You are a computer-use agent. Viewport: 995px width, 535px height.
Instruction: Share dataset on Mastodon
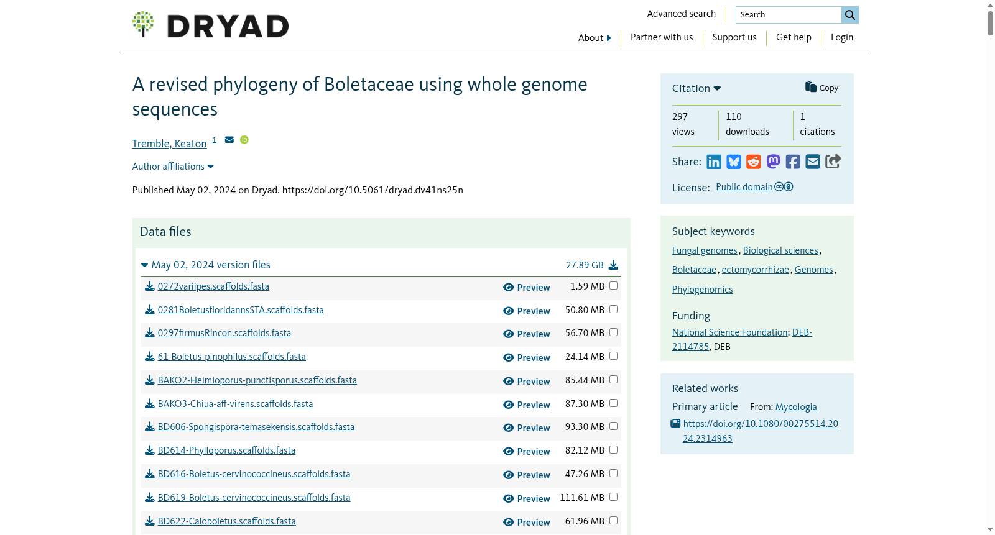[774, 162]
